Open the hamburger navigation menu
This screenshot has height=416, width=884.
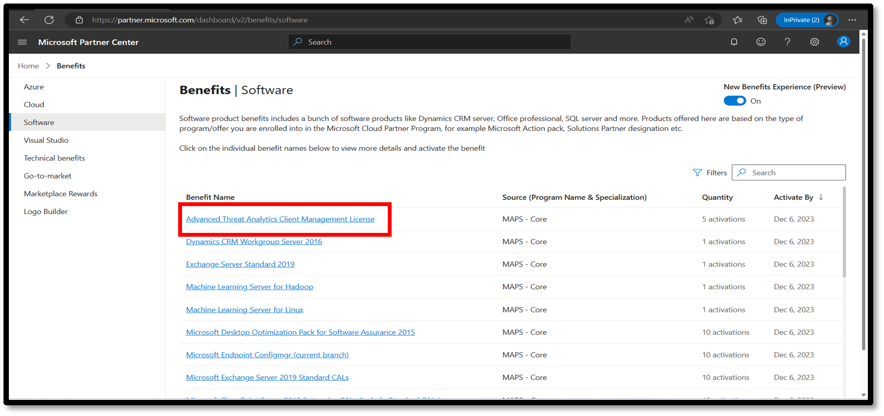tap(22, 42)
